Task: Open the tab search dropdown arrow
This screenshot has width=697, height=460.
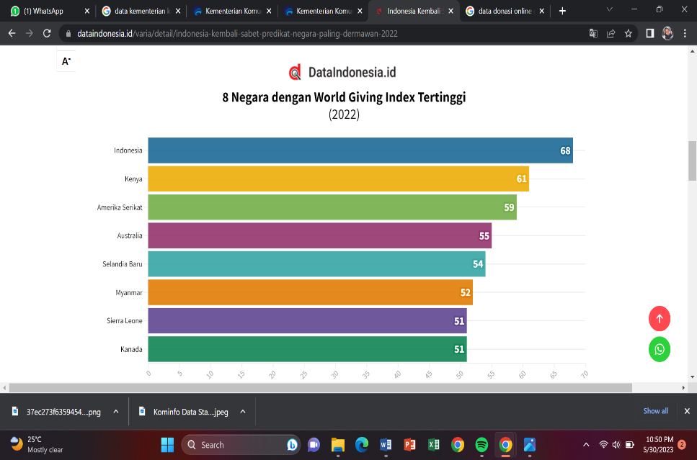Action: 609,11
